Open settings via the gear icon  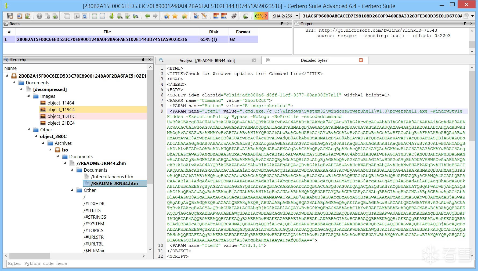pos(39,16)
